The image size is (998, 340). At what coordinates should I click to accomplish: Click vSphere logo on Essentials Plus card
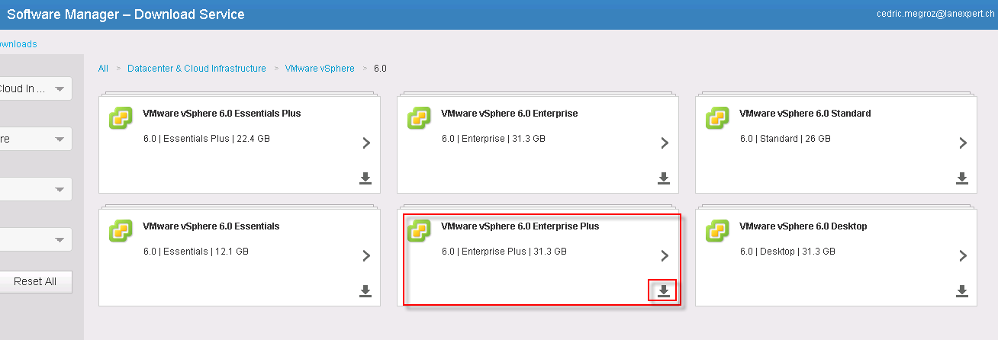pyautogui.click(x=121, y=117)
